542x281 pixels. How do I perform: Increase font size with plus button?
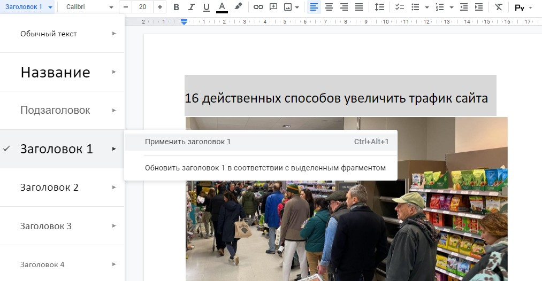pyautogui.click(x=159, y=7)
